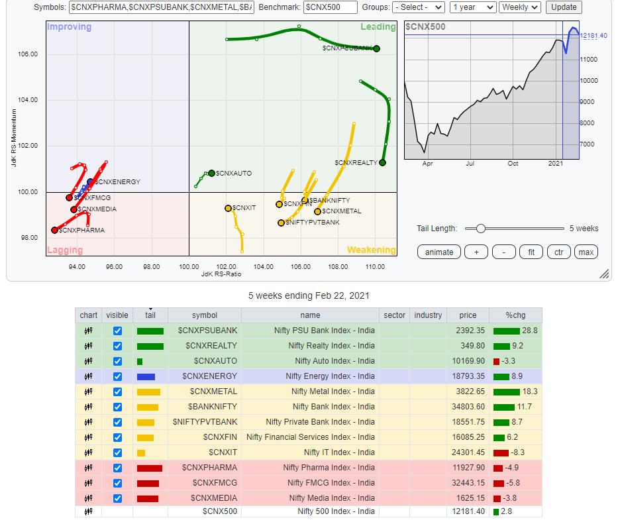Open chart icon for $CNXENERGY row
Screen dimensions: 618x524
(88, 376)
